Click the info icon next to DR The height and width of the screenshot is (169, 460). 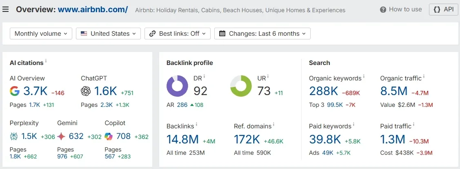[x=204, y=76]
